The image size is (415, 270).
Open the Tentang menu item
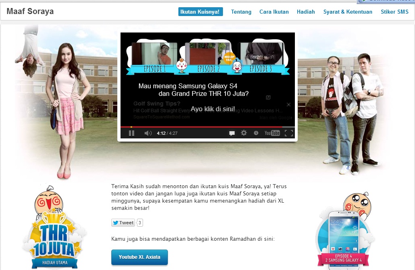[241, 12]
